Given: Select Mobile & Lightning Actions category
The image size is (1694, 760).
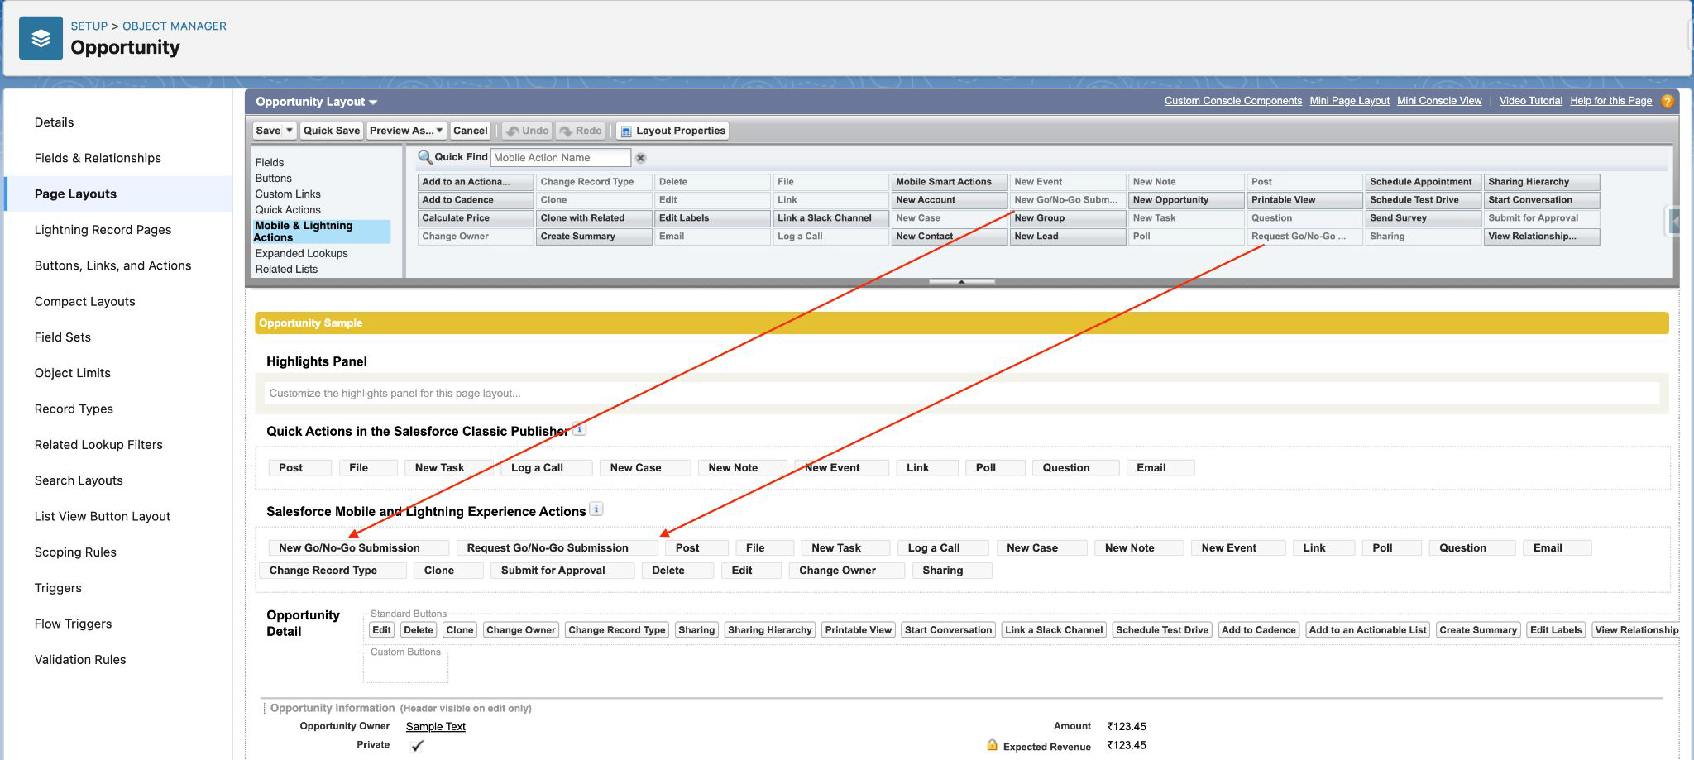Looking at the screenshot, I should pos(321,231).
